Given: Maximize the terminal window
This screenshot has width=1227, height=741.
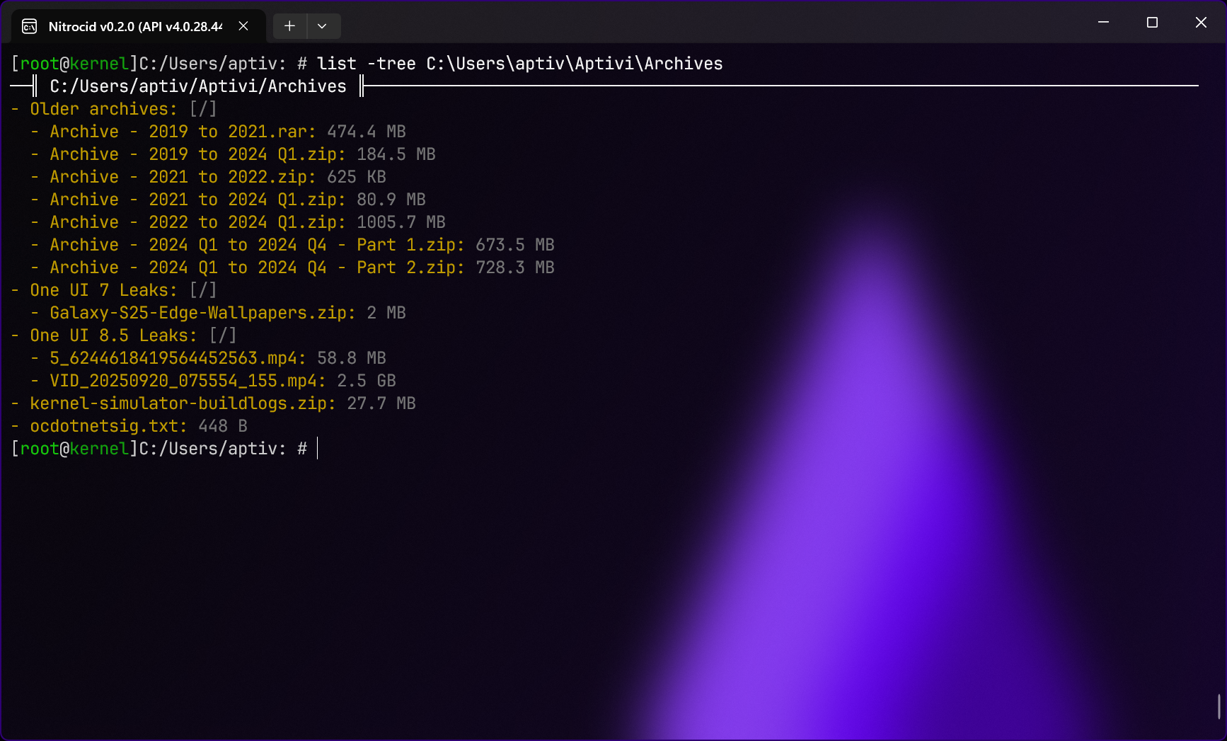Looking at the screenshot, I should (1152, 23).
